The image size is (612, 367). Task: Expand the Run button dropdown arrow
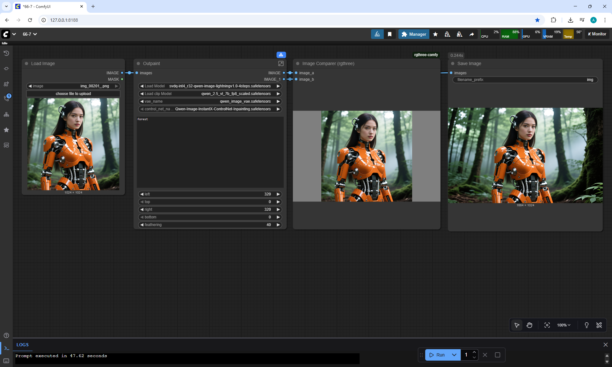click(x=454, y=355)
